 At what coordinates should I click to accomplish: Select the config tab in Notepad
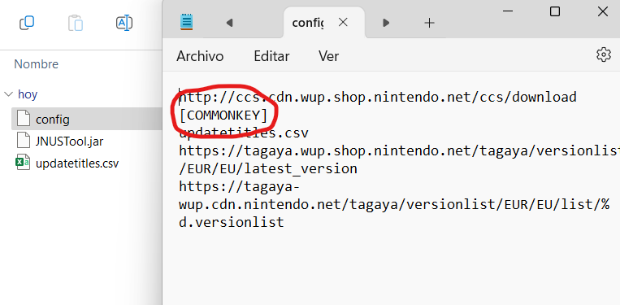[324, 23]
